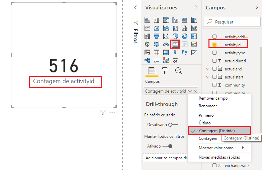Select the key influencers visualization
262x170 pixels.
coord(194,52)
